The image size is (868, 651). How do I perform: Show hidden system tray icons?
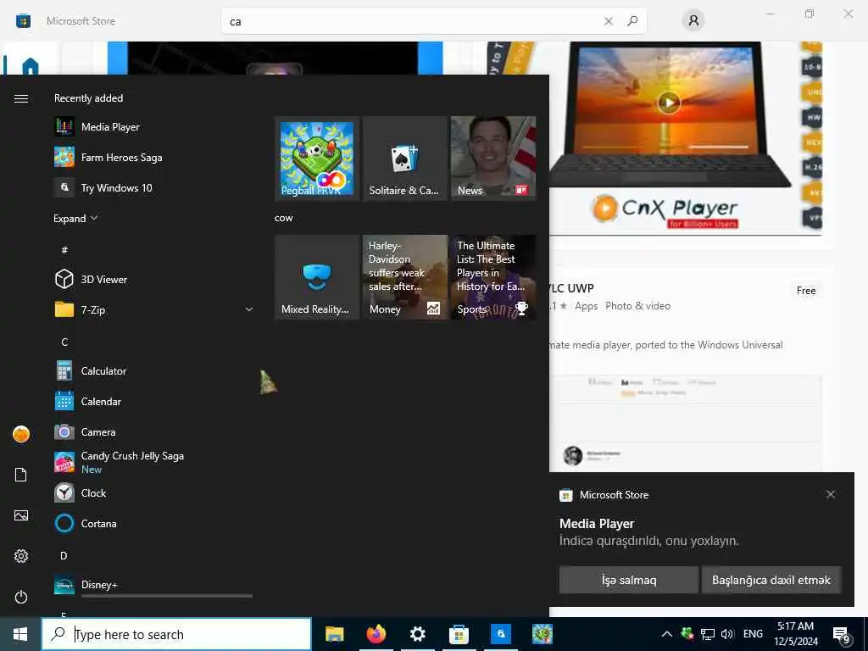(667, 634)
